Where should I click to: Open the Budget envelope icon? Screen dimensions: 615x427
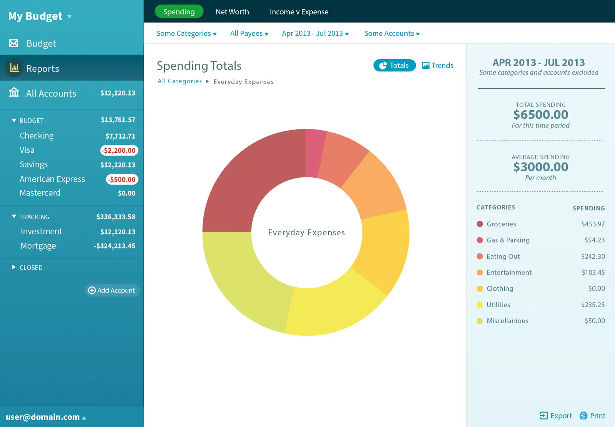pos(13,43)
